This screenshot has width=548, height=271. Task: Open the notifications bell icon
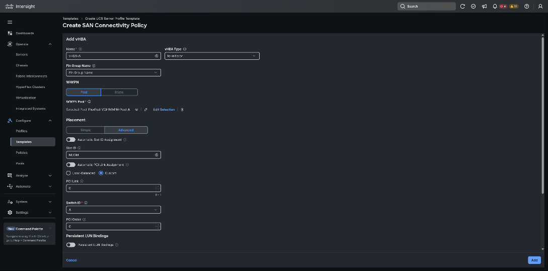(x=495, y=7)
